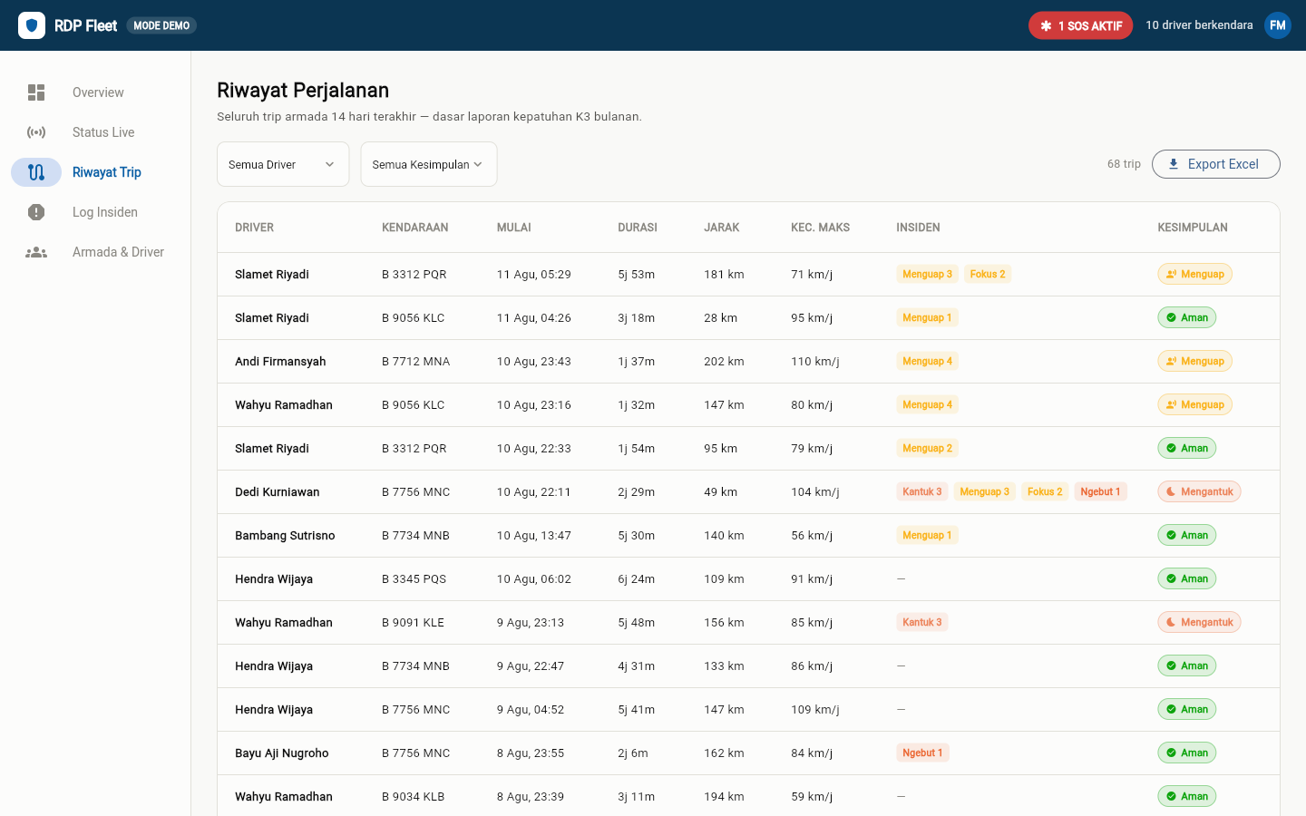Viewport: 1306px width, 816px height.
Task: Click driver name Bambang Sutrisno
Action: click(x=285, y=535)
